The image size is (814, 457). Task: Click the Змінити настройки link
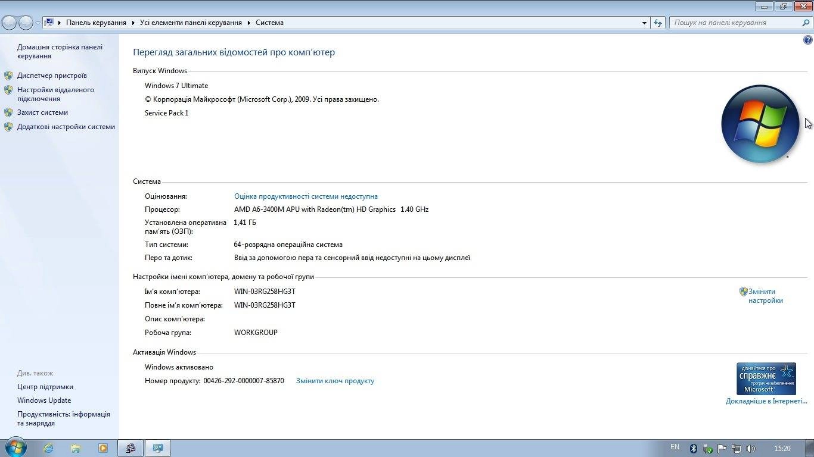766,296
